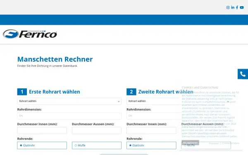Image resolution: width=248 pixels, height=155 pixels.
Task: Open the Instagram social link
Action: click(228, 7)
